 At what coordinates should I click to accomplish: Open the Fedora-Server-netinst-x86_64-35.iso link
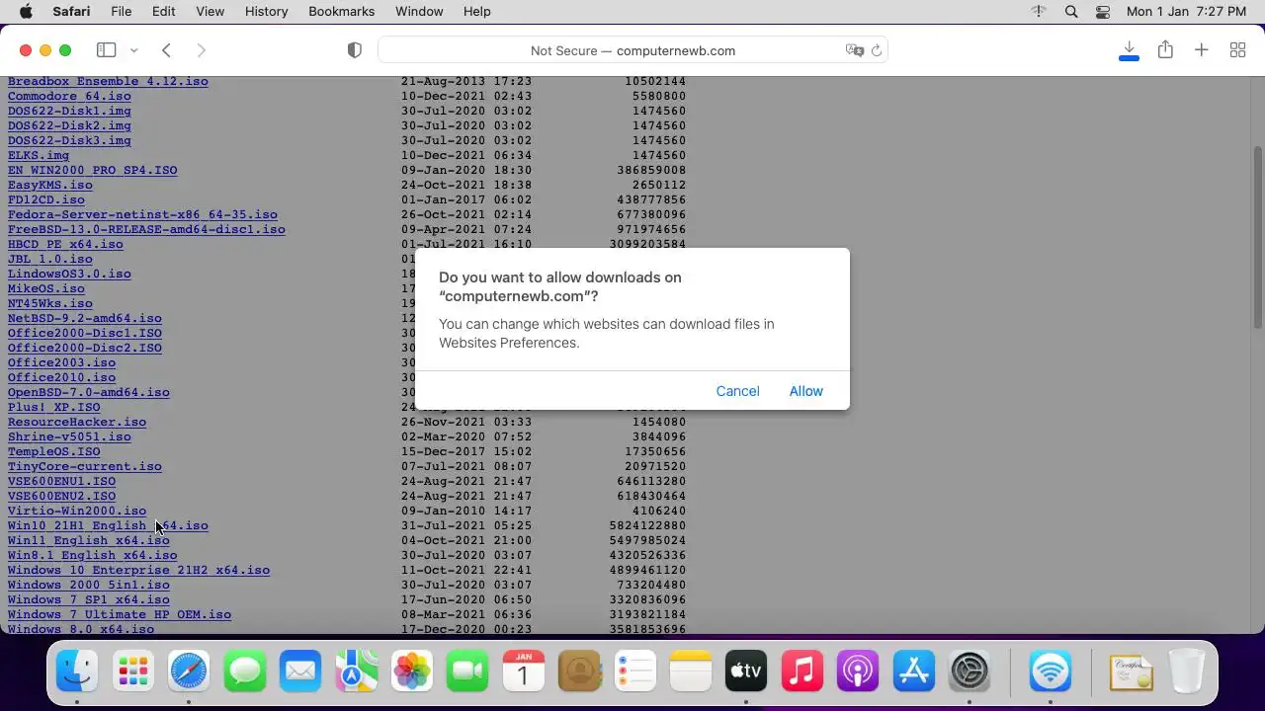coord(142,214)
